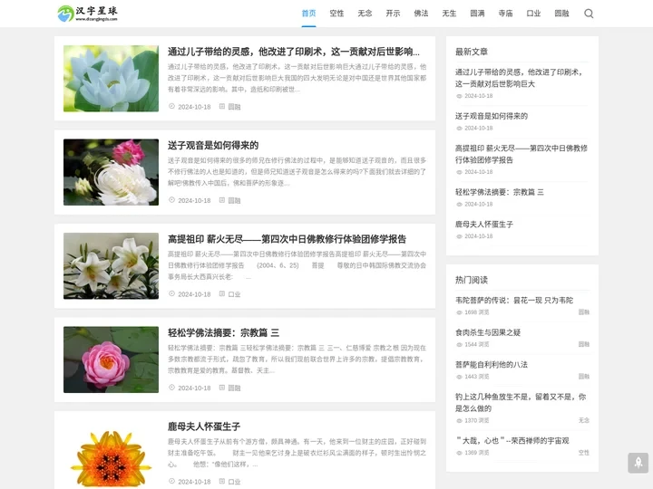Open the pink rose thumbnail image
The width and height of the screenshot is (653, 489).
111,360
